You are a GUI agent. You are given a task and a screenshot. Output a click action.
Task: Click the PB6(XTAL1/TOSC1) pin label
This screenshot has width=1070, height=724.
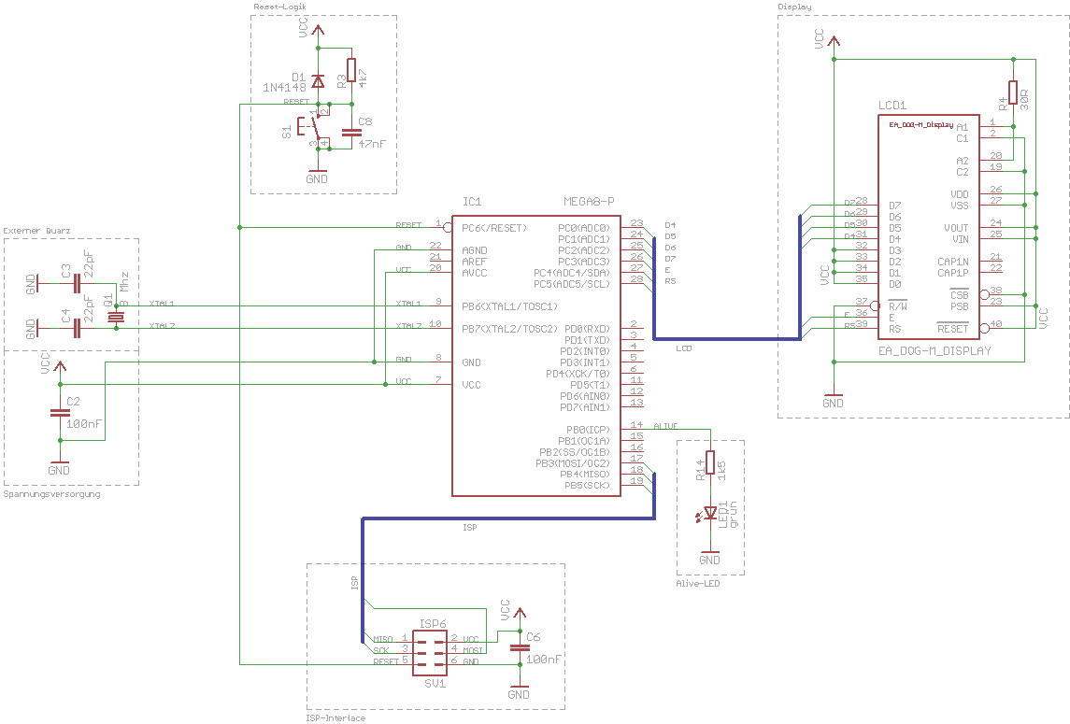point(509,306)
